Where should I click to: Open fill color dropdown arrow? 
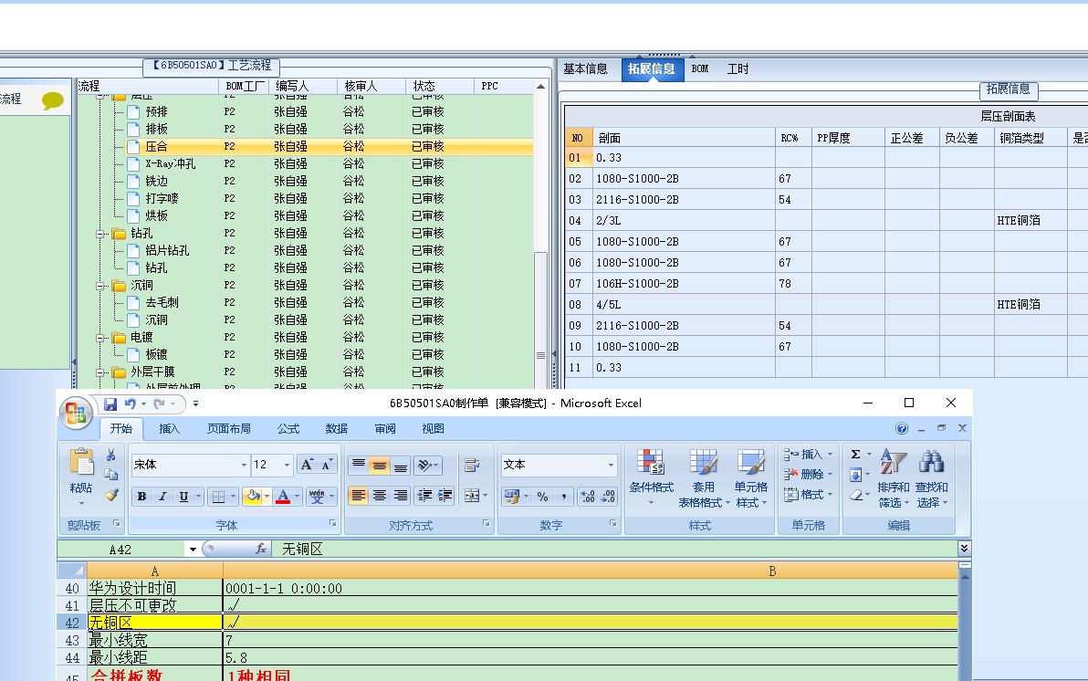[267, 497]
